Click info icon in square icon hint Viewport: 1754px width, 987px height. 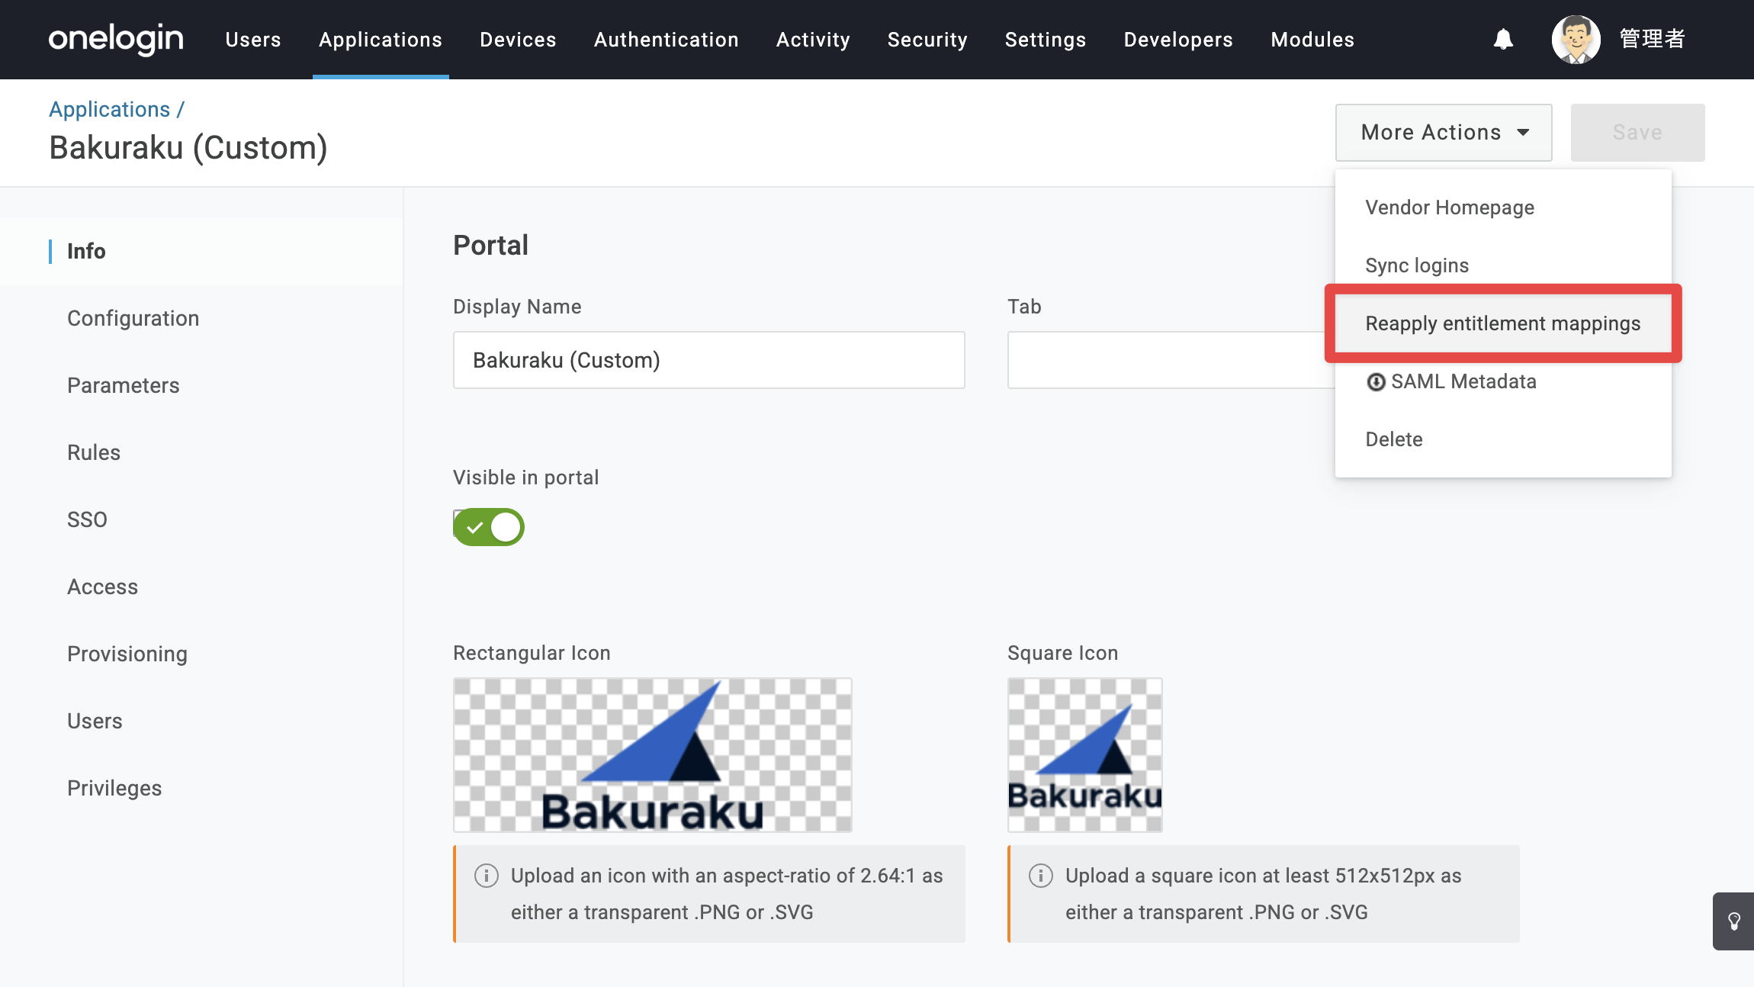click(1041, 876)
